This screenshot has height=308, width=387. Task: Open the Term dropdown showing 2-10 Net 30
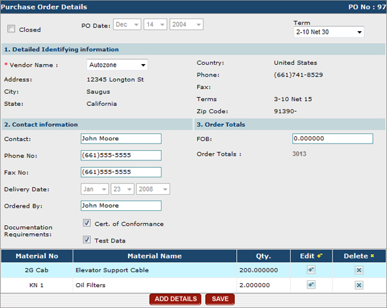coord(328,32)
